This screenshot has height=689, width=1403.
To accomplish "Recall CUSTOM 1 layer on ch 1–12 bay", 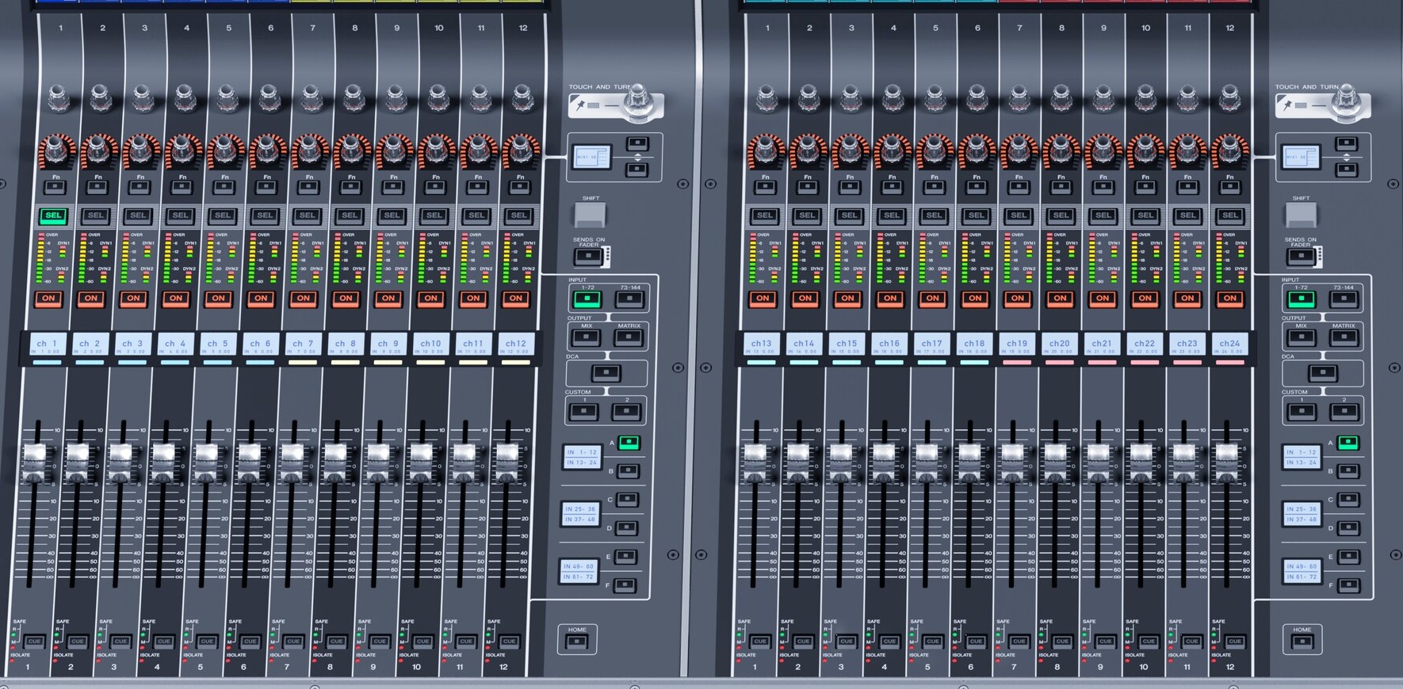I will coord(584,411).
